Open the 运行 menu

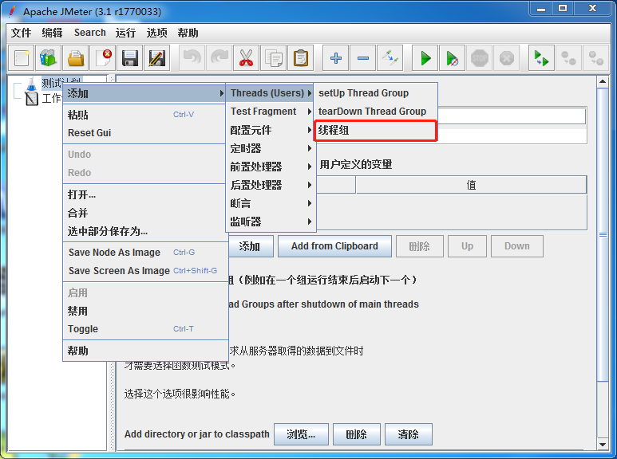(x=125, y=33)
